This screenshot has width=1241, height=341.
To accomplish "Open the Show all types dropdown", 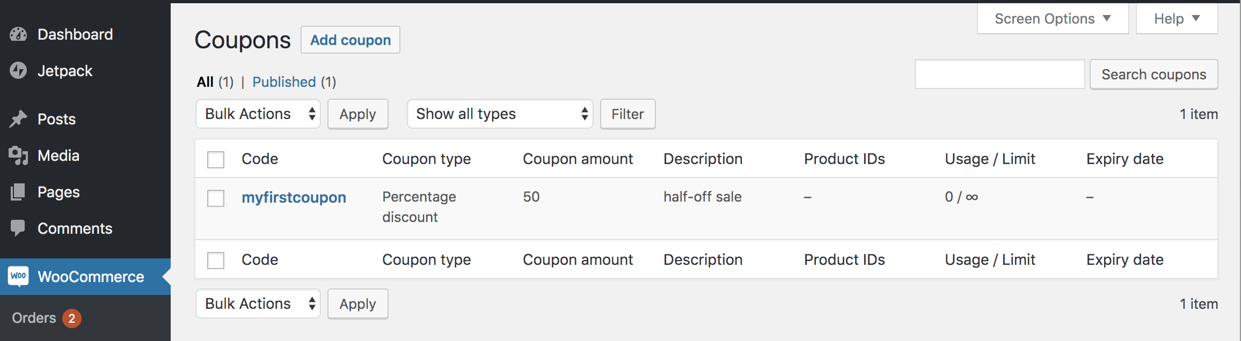I will click(x=500, y=114).
